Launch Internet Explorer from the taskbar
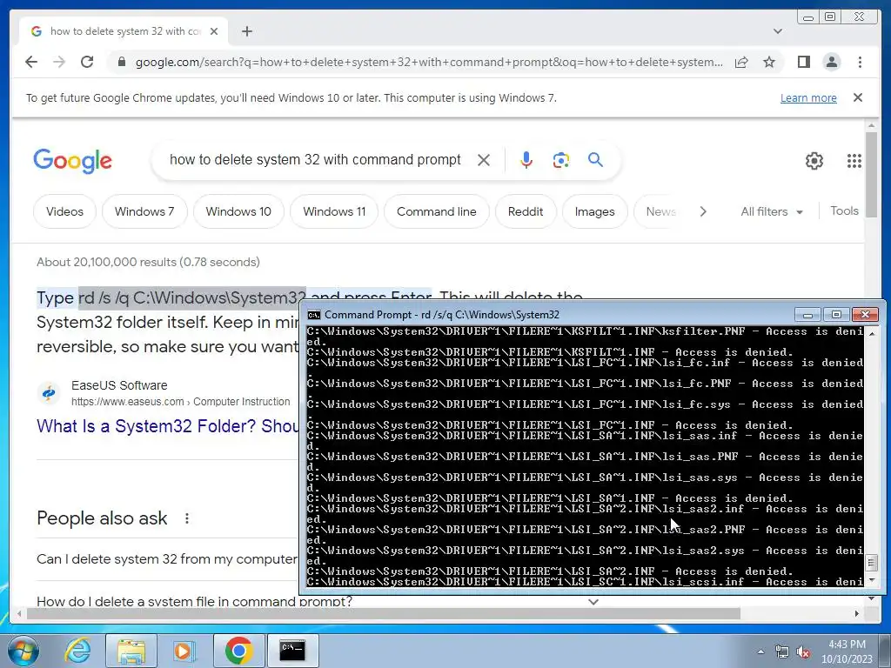The height and width of the screenshot is (668, 891). point(77,651)
